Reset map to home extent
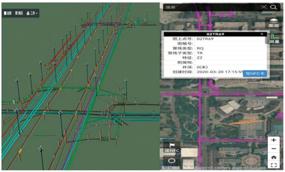This screenshot has height=172, width=285. [x=274, y=157]
